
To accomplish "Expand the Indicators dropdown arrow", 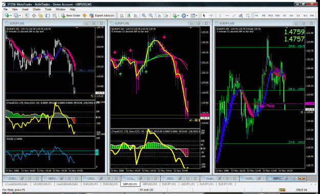I will (178, 16).
